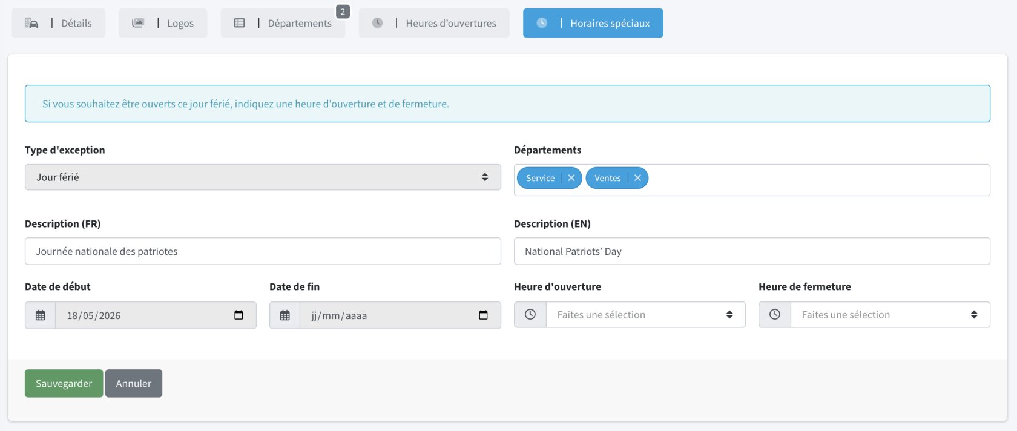Click the clock icon for Heure de fermeture
This screenshot has width=1017, height=431.
775,315
